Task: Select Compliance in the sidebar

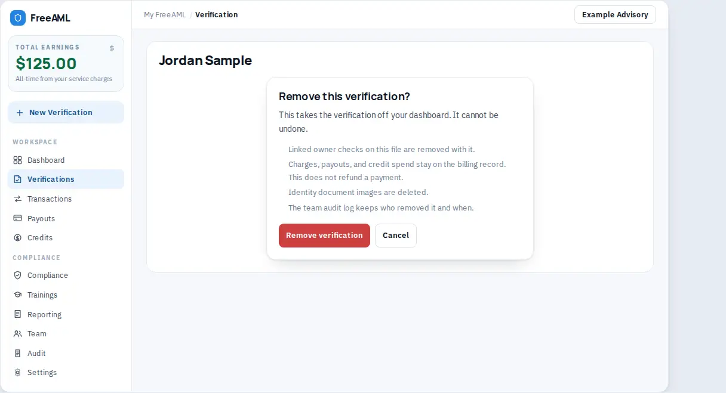Action: [x=66, y=276]
